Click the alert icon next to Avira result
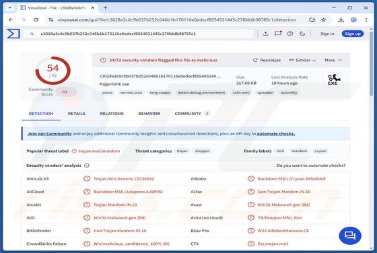Viewport: 377px width, 253px height. 251,218
